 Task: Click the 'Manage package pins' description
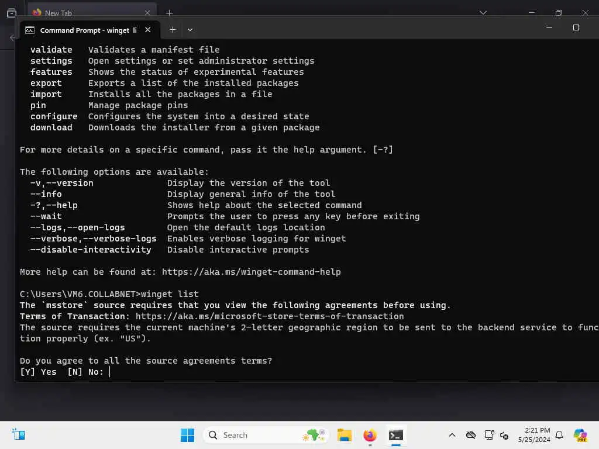coord(138,105)
